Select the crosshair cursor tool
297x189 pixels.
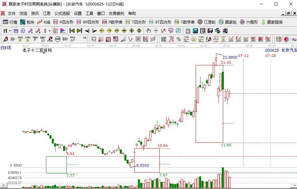pos(156,31)
